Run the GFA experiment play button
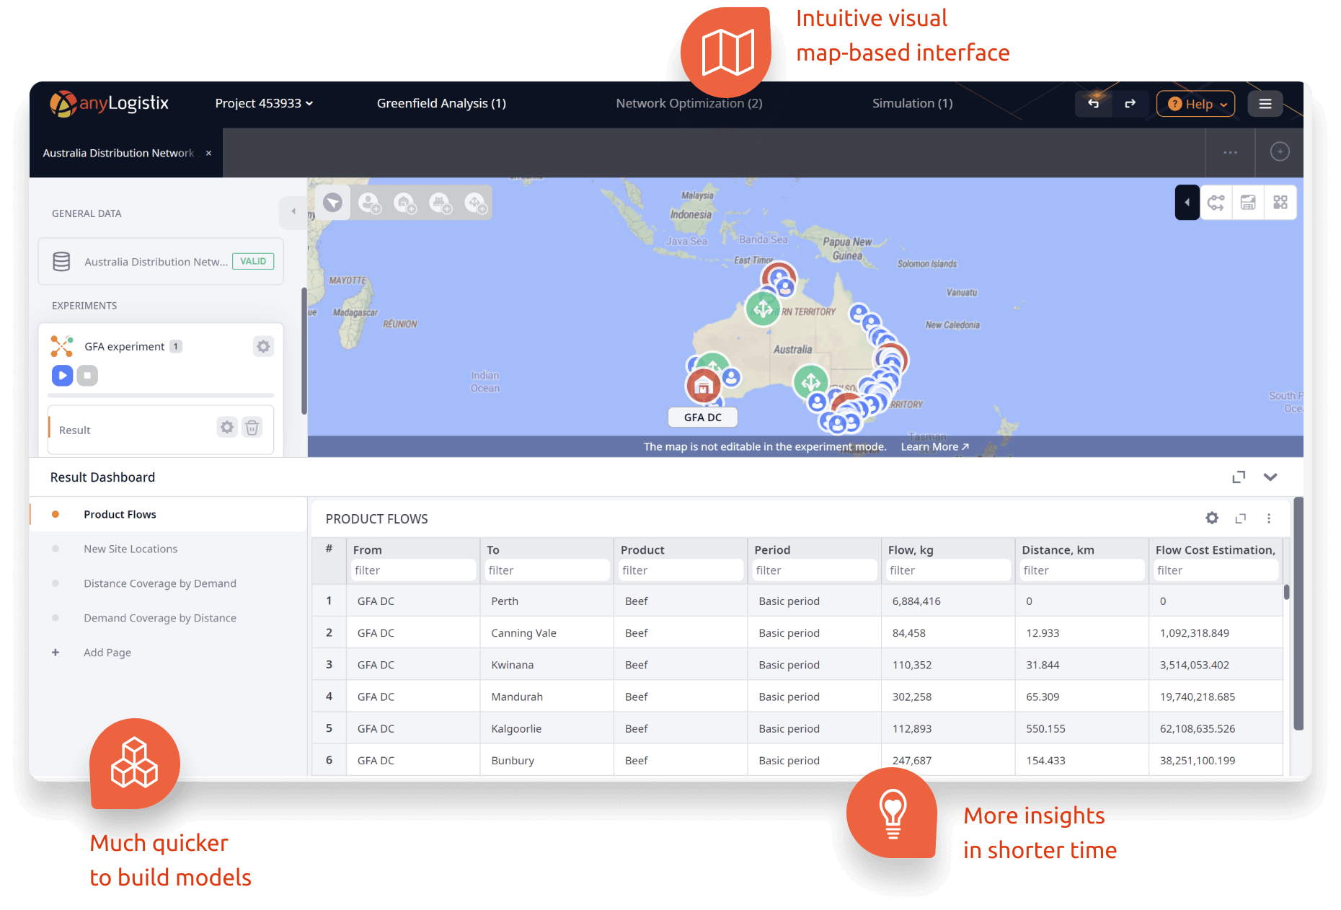 click(x=63, y=375)
